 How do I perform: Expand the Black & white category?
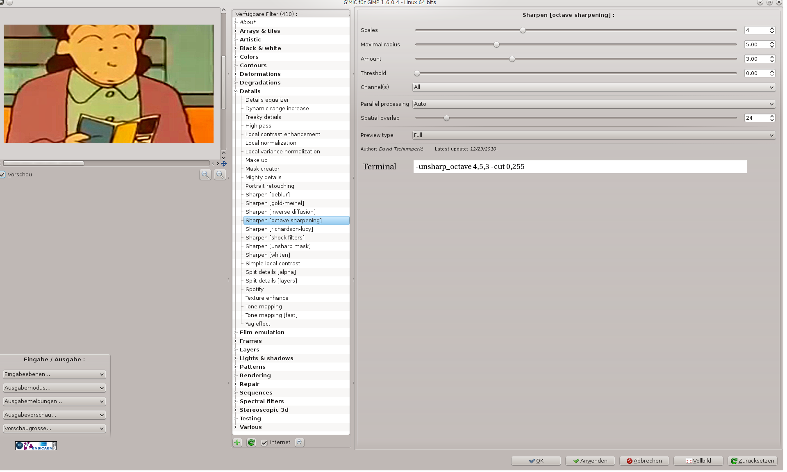[236, 48]
